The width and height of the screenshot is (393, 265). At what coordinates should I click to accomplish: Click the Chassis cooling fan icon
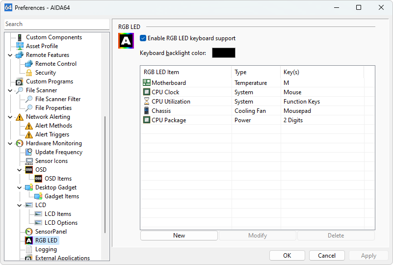click(x=147, y=111)
